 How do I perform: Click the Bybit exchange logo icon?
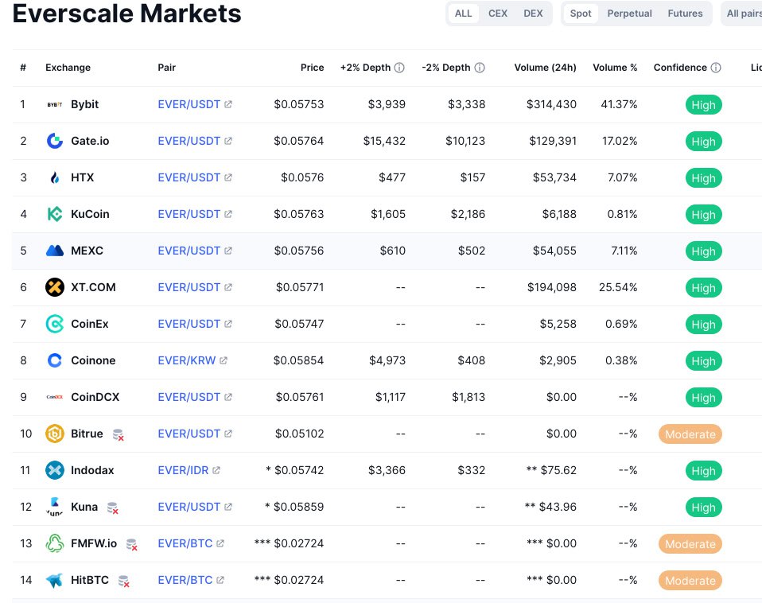(x=55, y=104)
